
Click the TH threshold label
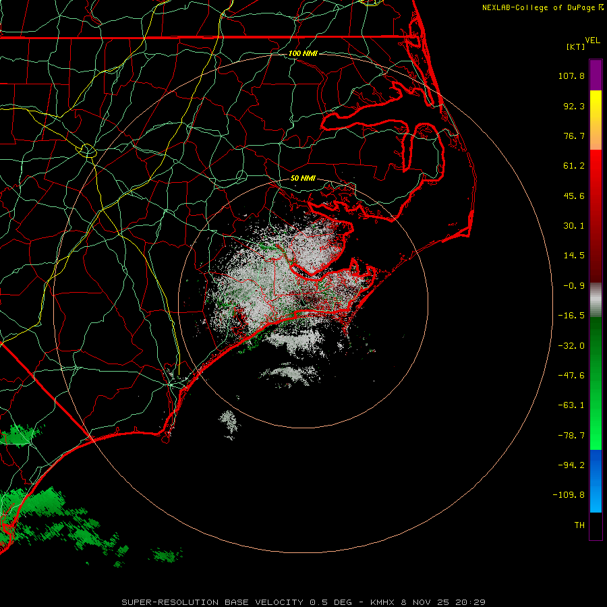(x=579, y=525)
